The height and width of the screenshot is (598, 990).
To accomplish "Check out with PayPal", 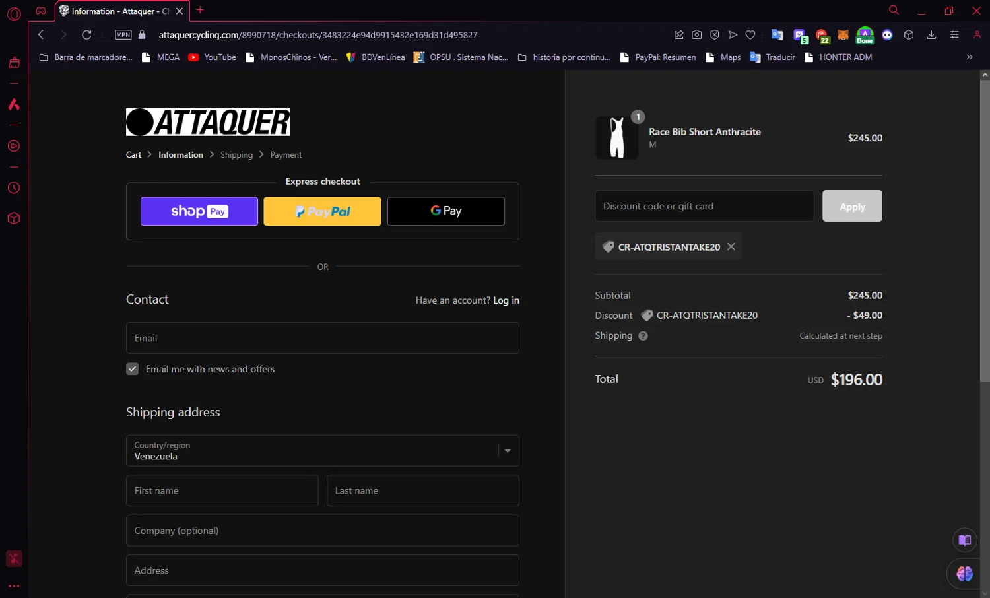I will point(322,211).
